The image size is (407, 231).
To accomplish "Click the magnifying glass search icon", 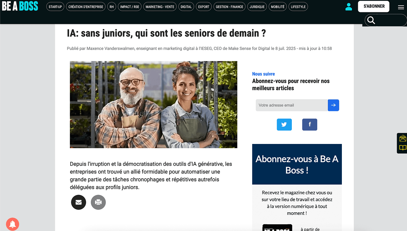I will click(x=371, y=20).
